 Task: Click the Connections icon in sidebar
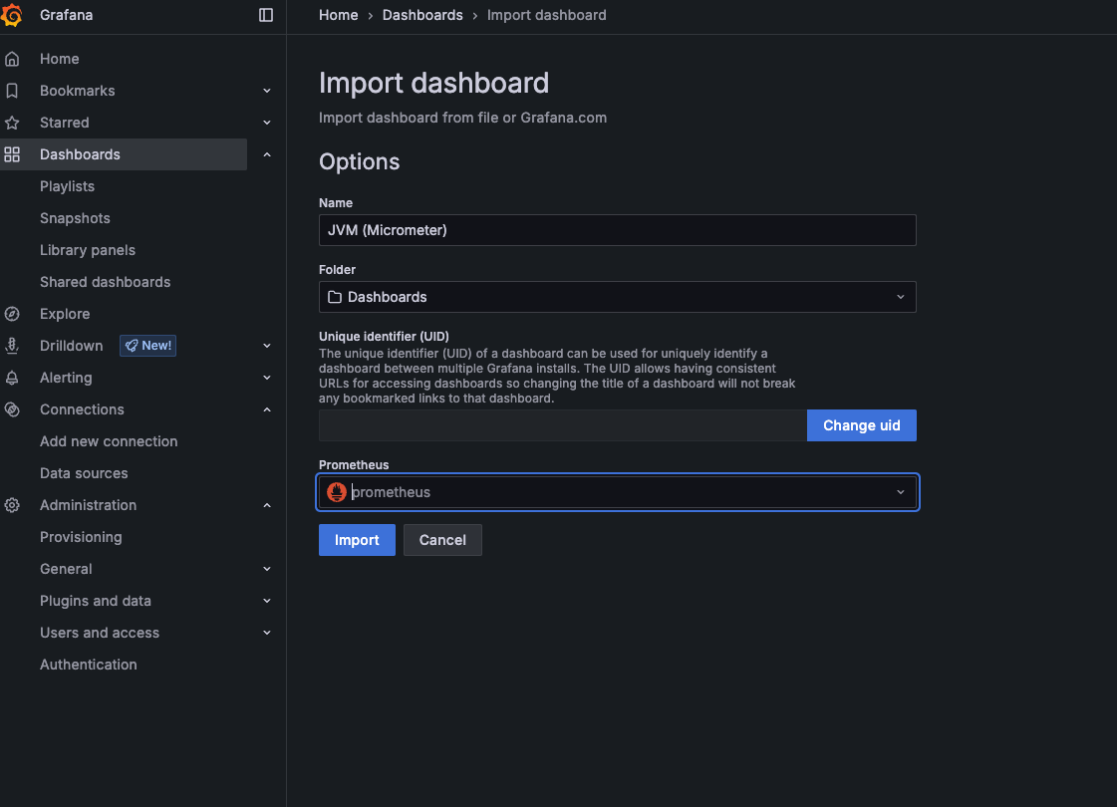[x=12, y=409]
